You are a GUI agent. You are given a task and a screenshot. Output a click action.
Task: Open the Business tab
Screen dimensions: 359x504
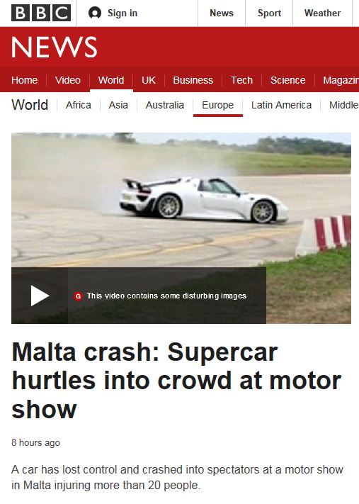(x=193, y=80)
